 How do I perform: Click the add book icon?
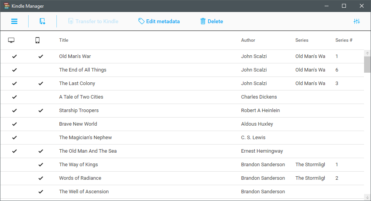click(x=43, y=21)
